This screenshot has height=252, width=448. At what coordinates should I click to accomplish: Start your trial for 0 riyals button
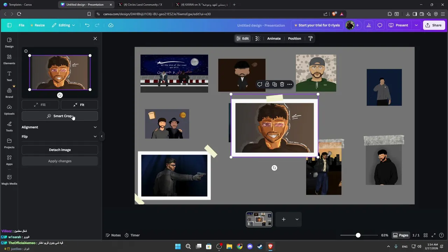317,25
